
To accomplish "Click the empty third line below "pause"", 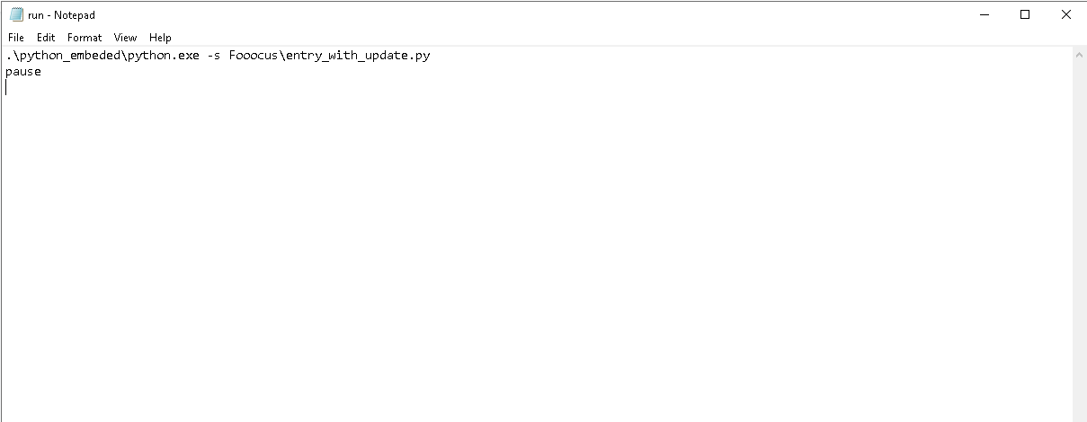I will (90, 87).
